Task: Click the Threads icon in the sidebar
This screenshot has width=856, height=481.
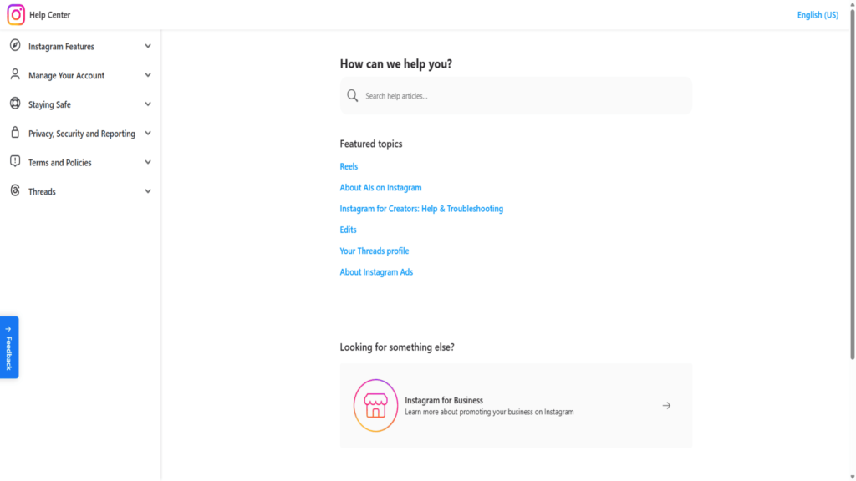Action: pos(14,190)
